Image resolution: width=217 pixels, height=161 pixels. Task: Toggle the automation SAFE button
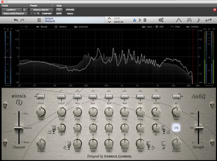point(59,14)
